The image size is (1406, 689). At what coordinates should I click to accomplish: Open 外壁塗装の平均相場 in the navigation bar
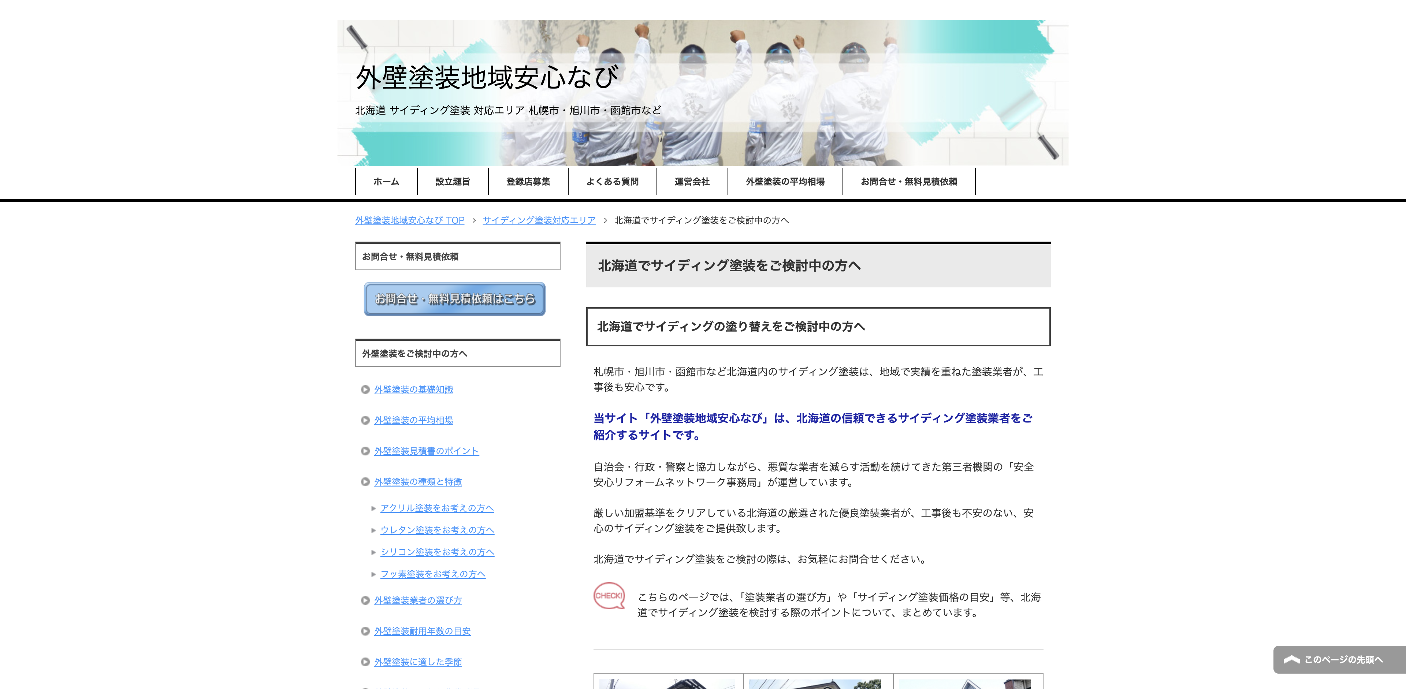pyautogui.click(x=785, y=182)
